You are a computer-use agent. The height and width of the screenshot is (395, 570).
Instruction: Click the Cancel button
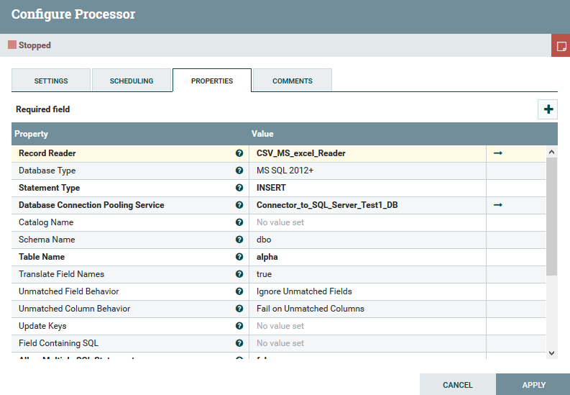point(457,384)
